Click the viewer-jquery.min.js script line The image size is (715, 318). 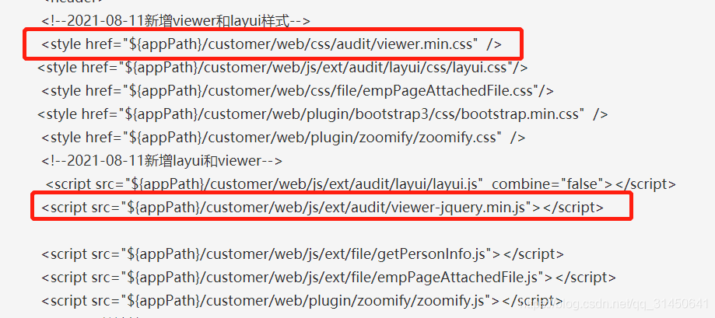pyautogui.click(x=322, y=208)
